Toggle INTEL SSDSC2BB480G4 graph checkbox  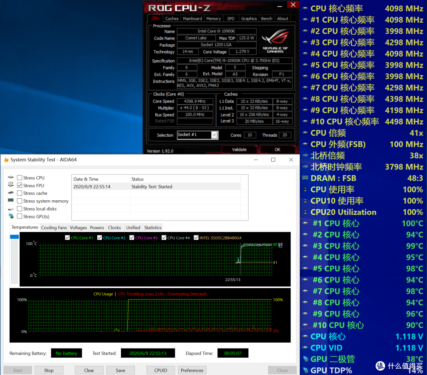pyautogui.click(x=196, y=237)
